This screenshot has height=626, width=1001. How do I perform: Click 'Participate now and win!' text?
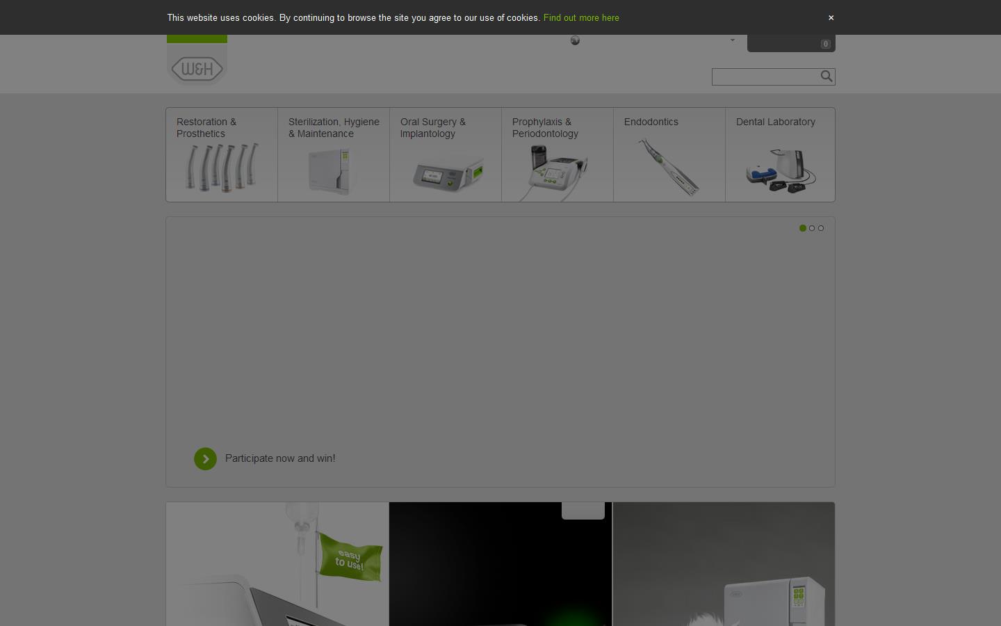(280, 458)
